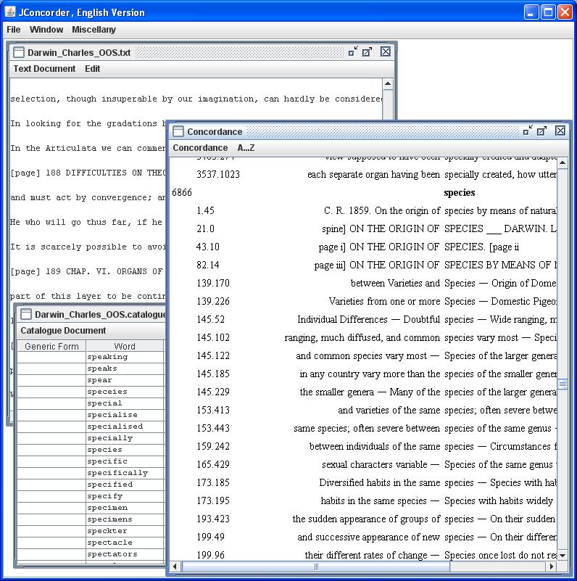577x581 pixels.
Task: Iconify the Concordance internal window
Action: tap(528, 131)
